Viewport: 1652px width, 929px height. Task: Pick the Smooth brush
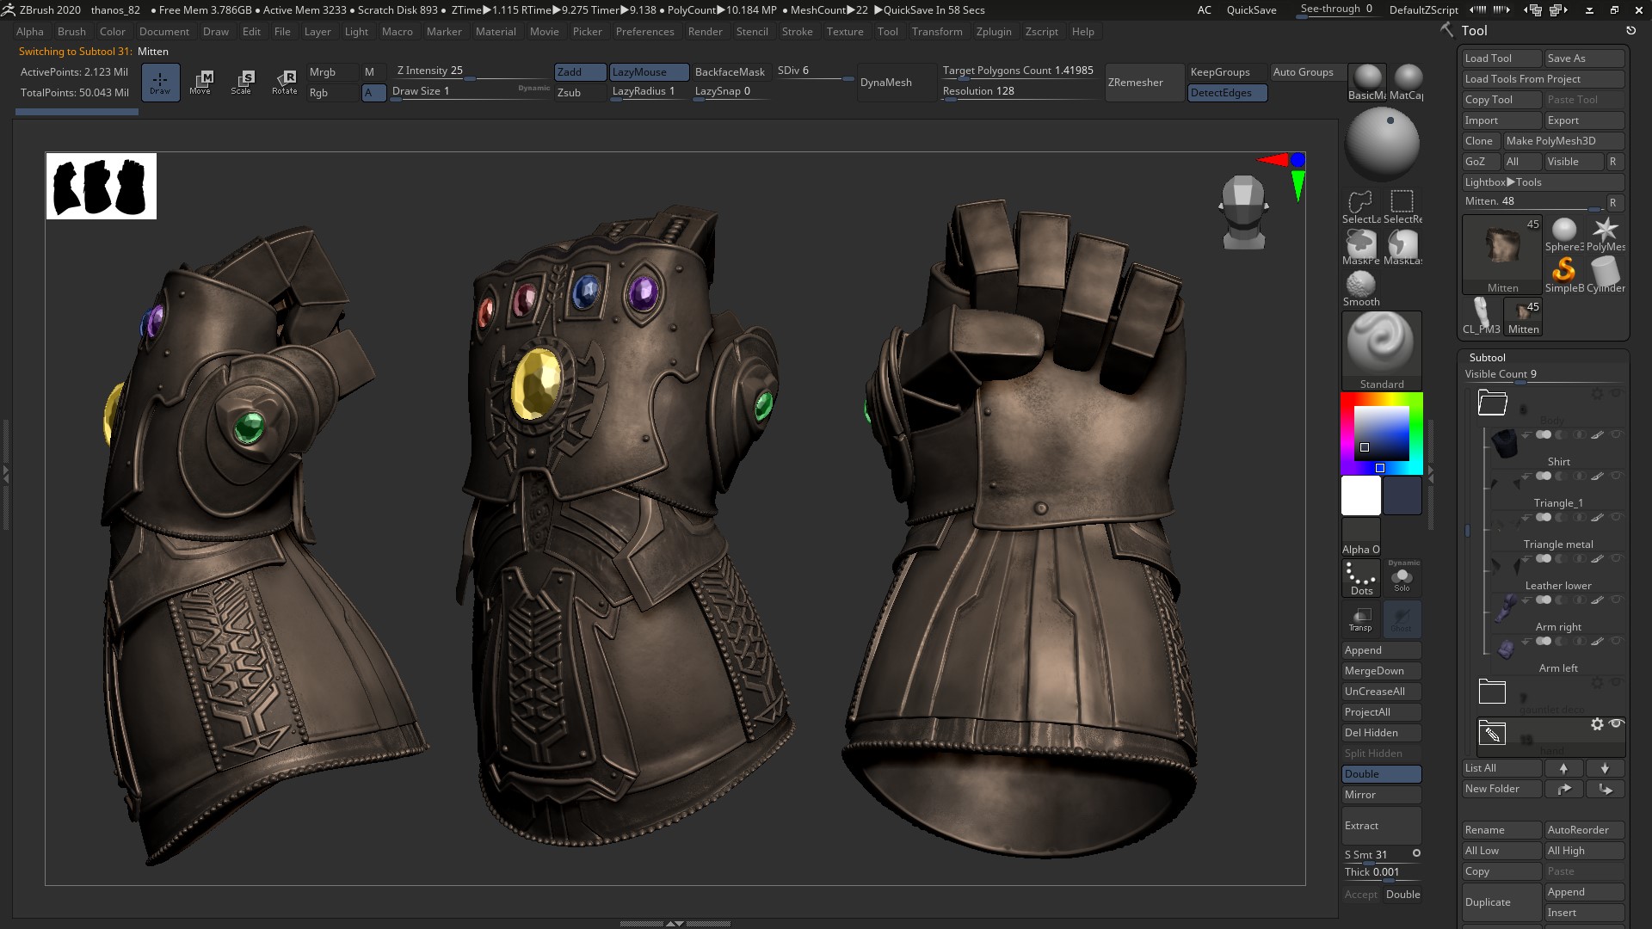(x=1361, y=289)
